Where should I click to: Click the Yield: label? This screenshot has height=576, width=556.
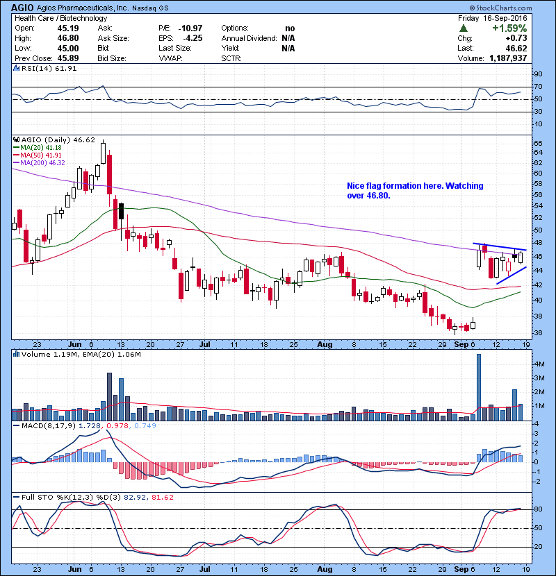click(230, 48)
